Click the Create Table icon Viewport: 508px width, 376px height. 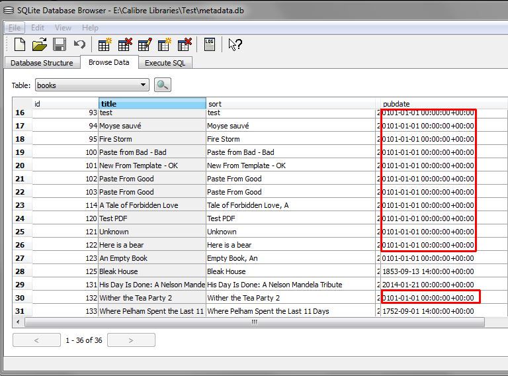105,44
